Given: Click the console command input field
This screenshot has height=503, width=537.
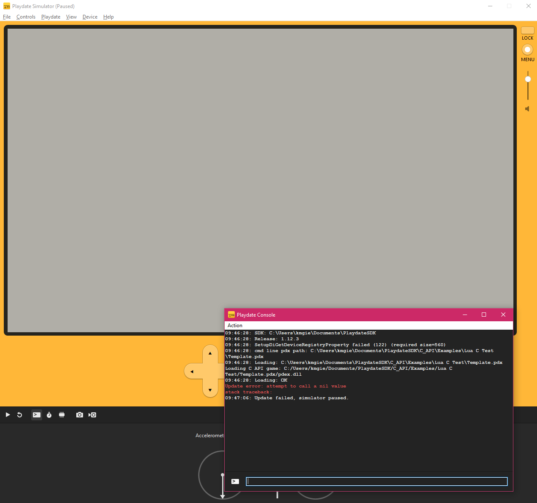Looking at the screenshot, I should [x=376, y=481].
